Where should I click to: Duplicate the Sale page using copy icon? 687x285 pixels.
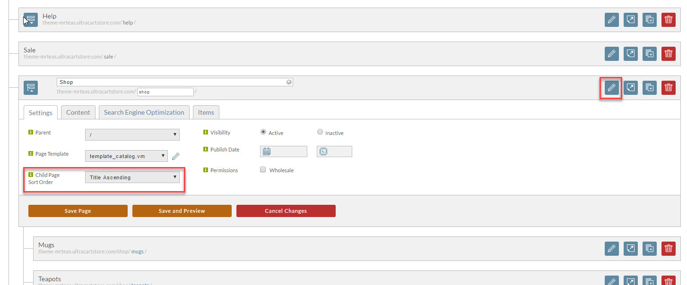[x=650, y=54]
